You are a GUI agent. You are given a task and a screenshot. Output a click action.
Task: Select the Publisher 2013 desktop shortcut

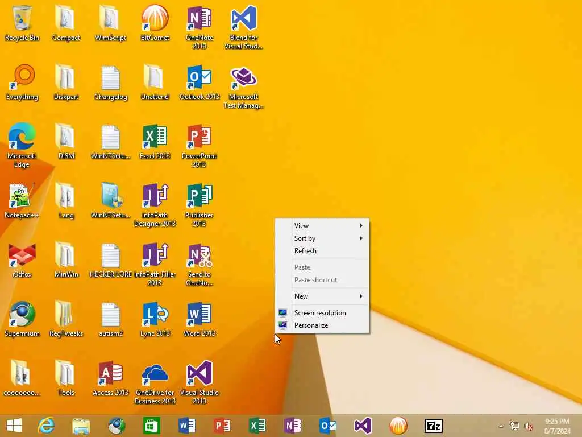[x=199, y=205]
